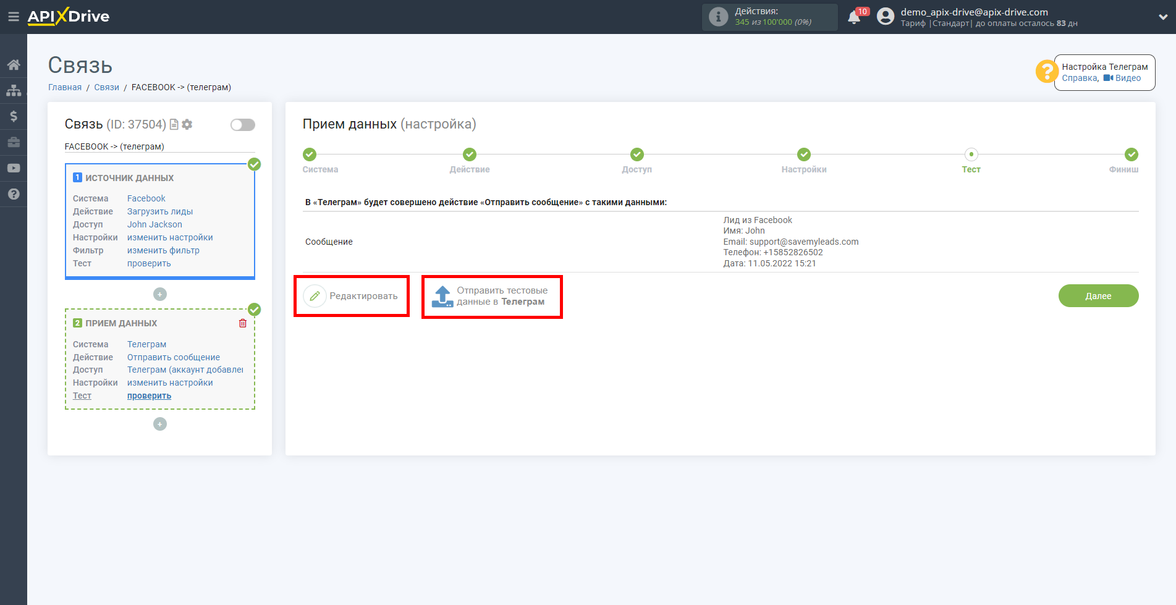Screen dimensions: 1176x605
Task: Go to Тест step
Action: [971, 154]
